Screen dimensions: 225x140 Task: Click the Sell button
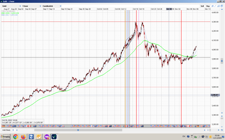[202, 6]
